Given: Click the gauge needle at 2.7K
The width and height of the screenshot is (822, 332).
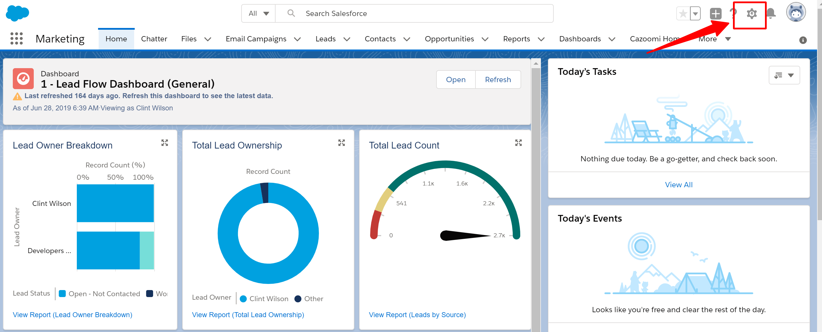Looking at the screenshot, I should (465, 236).
